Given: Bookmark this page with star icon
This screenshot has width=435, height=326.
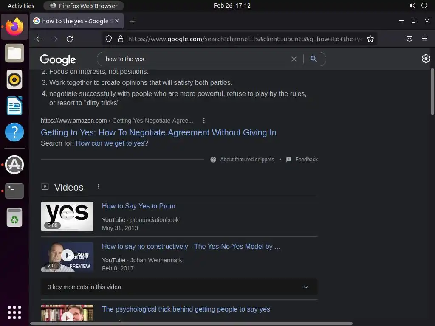Looking at the screenshot, I should (x=370, y=39).
